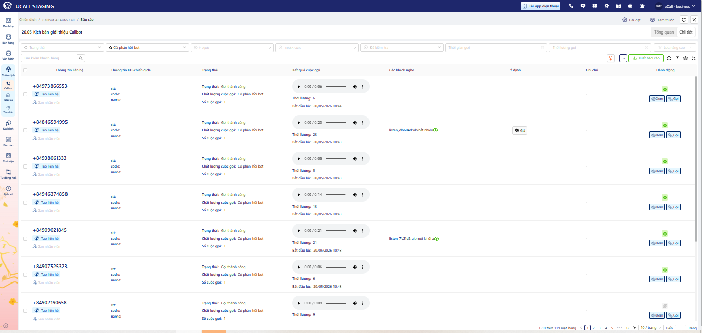
Task: Go to page 12 in pagination
Action: coord(627,328)
